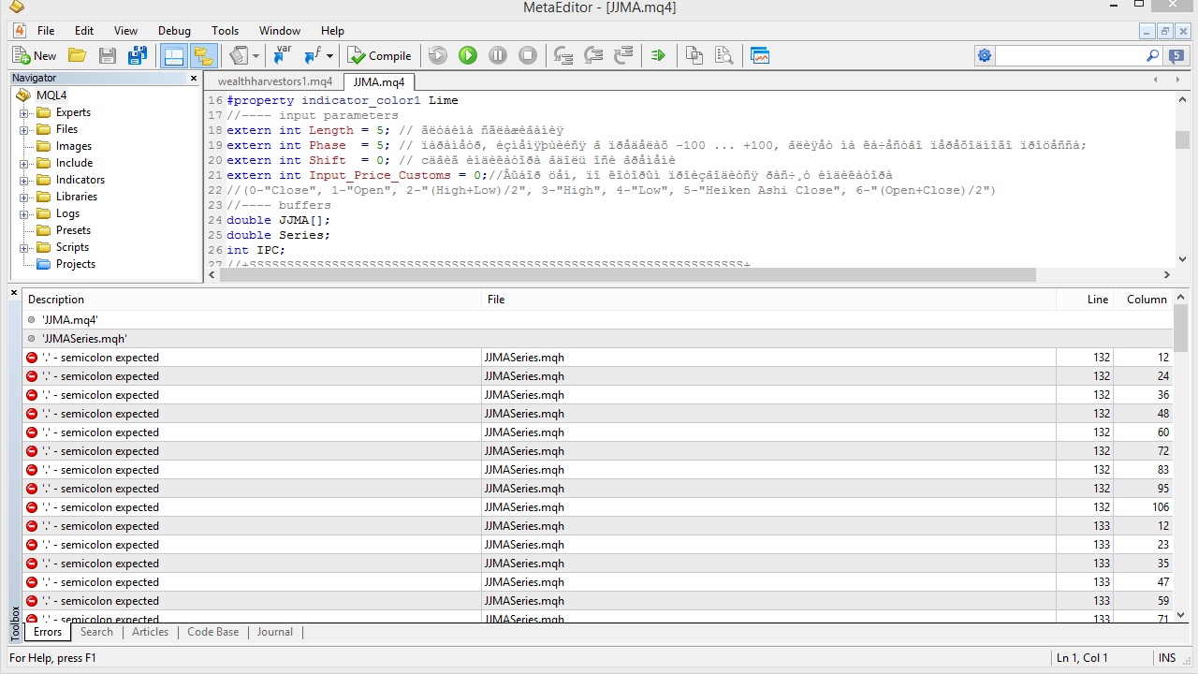
Task: Switch to the wealthharvestors1.mq4 tab
Action: 274,81
